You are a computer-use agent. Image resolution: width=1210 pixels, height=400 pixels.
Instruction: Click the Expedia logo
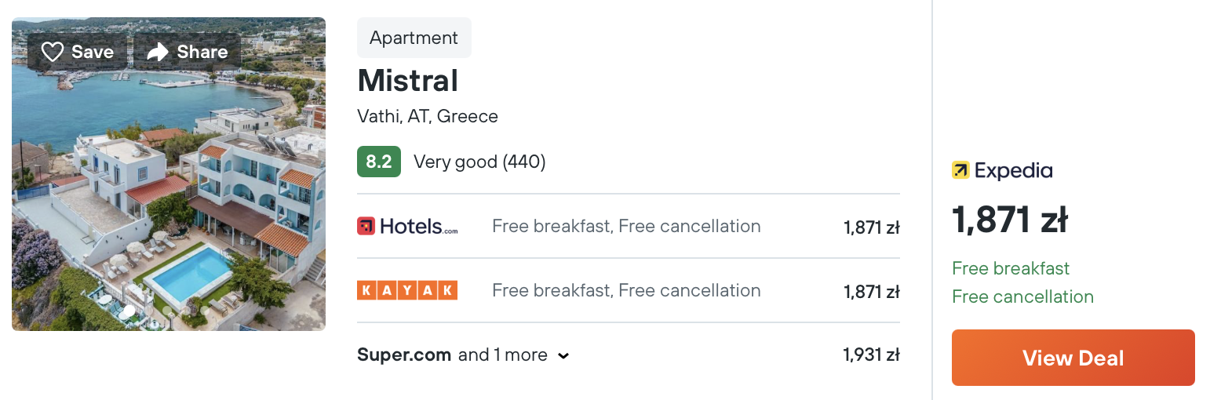click(1002, 170)
